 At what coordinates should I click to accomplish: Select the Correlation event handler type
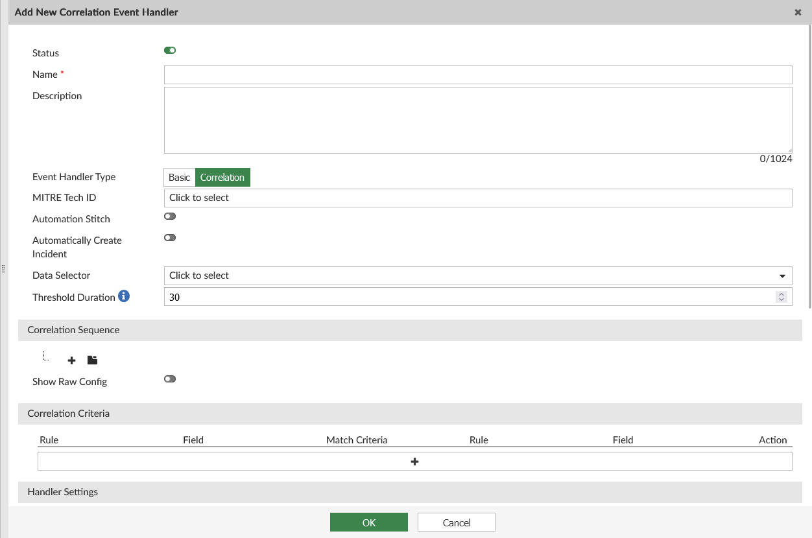click(222, 177)
